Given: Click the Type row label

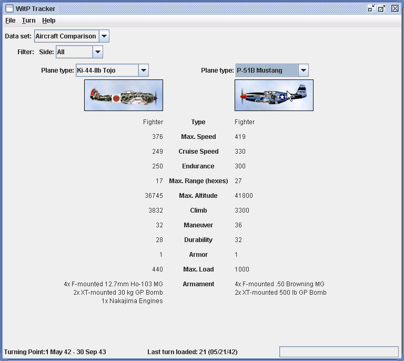Looking at the screenshot, I should click(198, 122).
